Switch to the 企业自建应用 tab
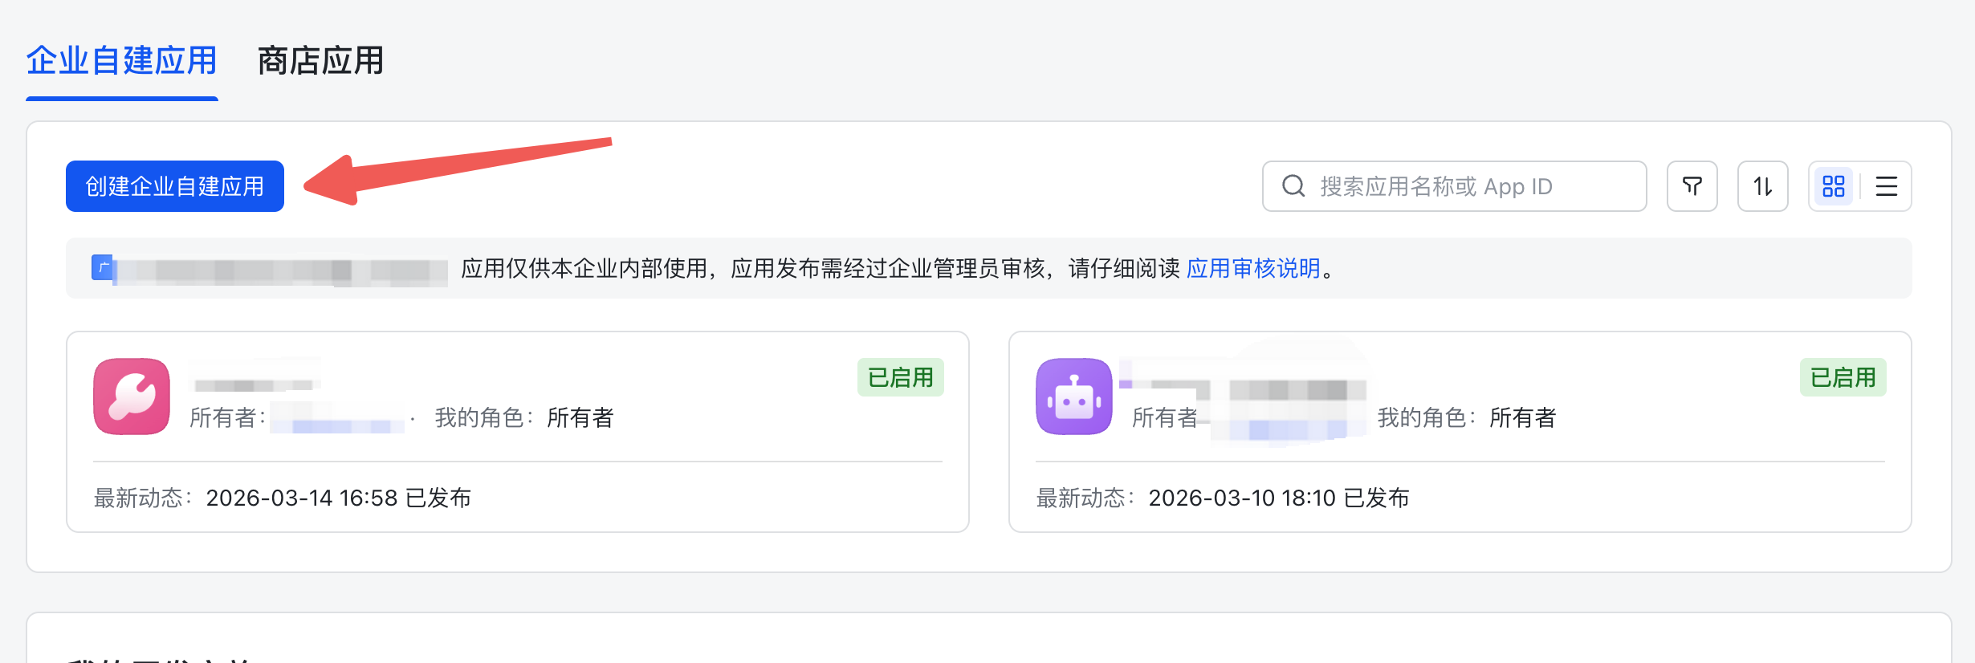This screenshot has width=1975, height=663. click(121, 61)
